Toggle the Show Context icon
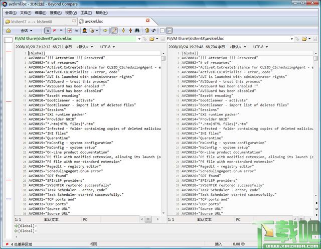 [x=70, y=31]
